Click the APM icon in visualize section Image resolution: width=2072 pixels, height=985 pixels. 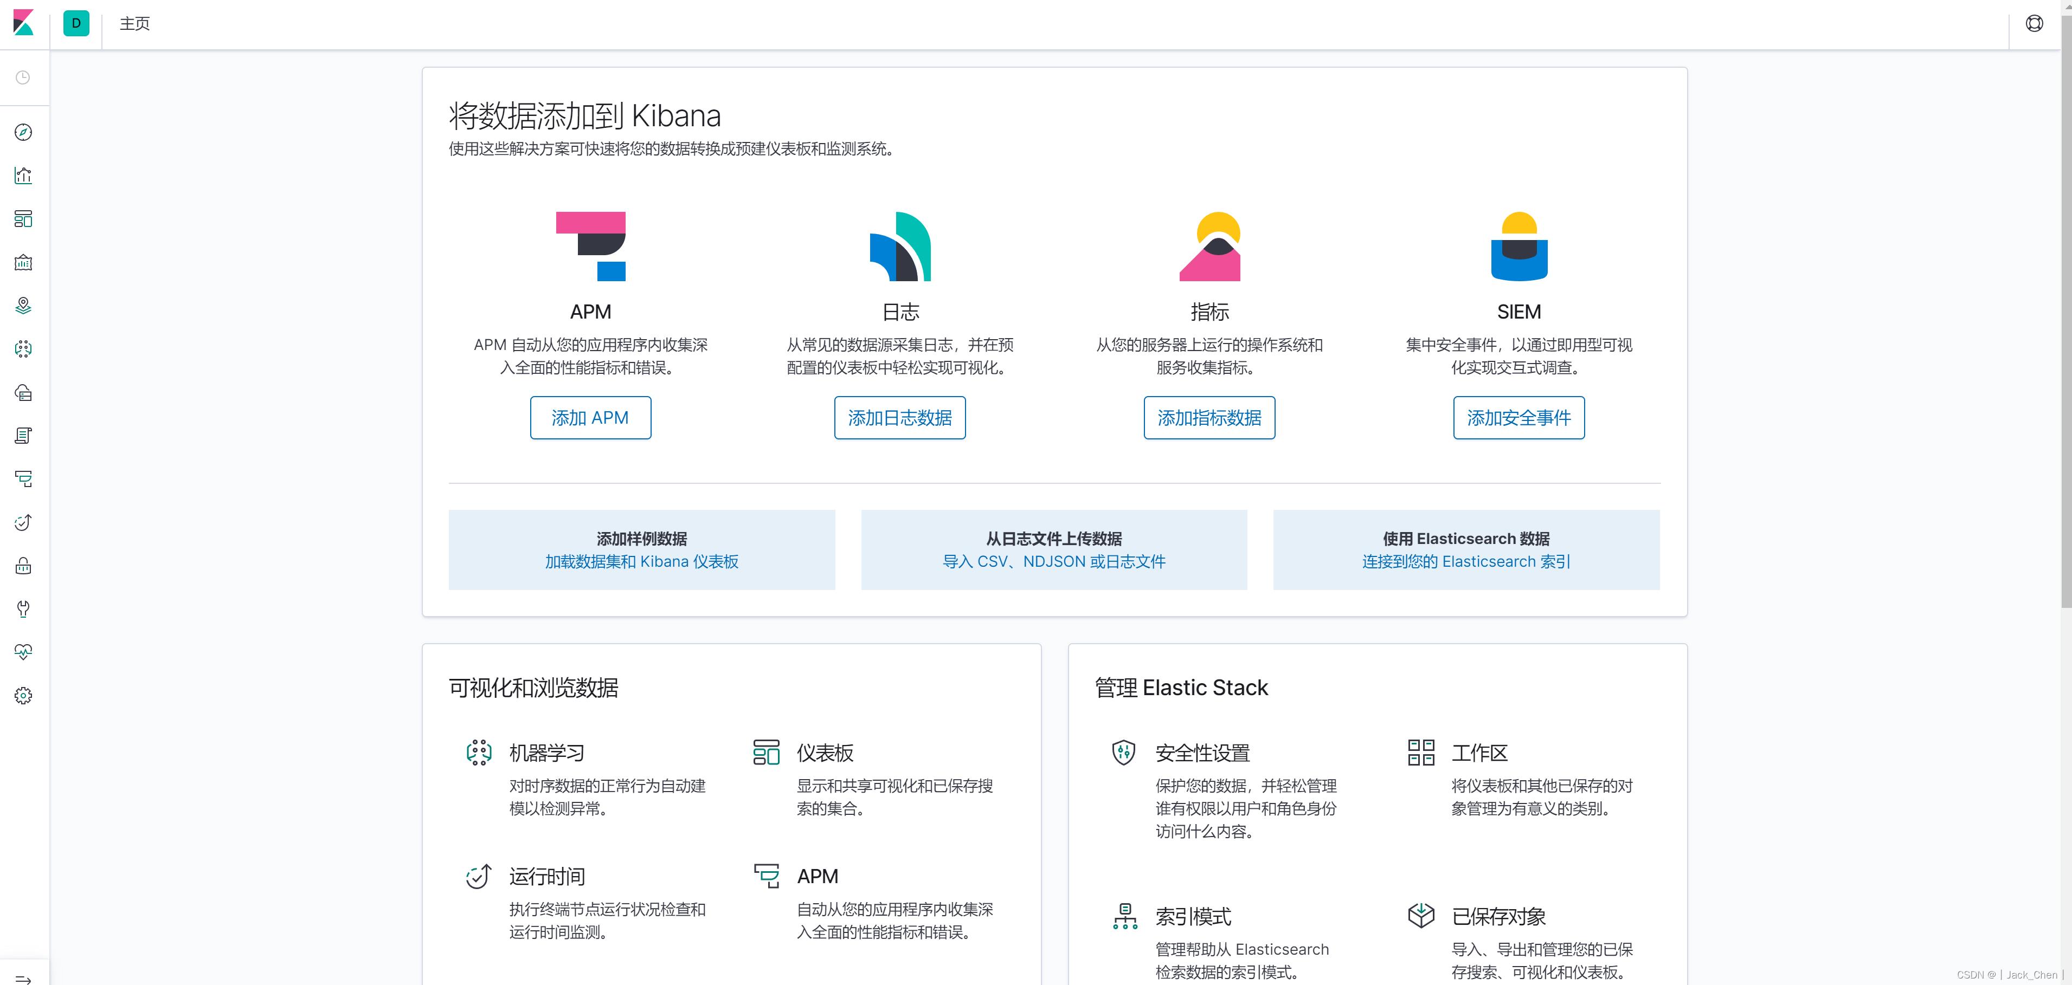(x=765, y=876)
